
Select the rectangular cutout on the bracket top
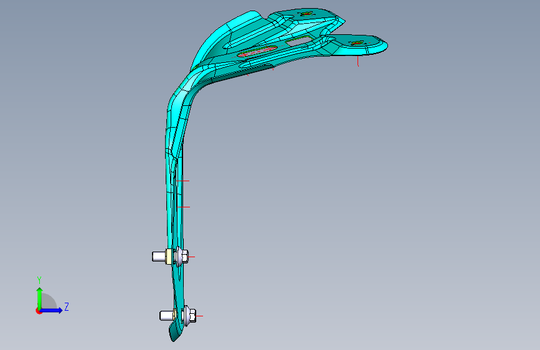point(299,40)
